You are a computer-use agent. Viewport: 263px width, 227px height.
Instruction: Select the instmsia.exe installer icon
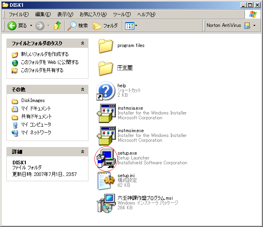click(x=106, y=113)
